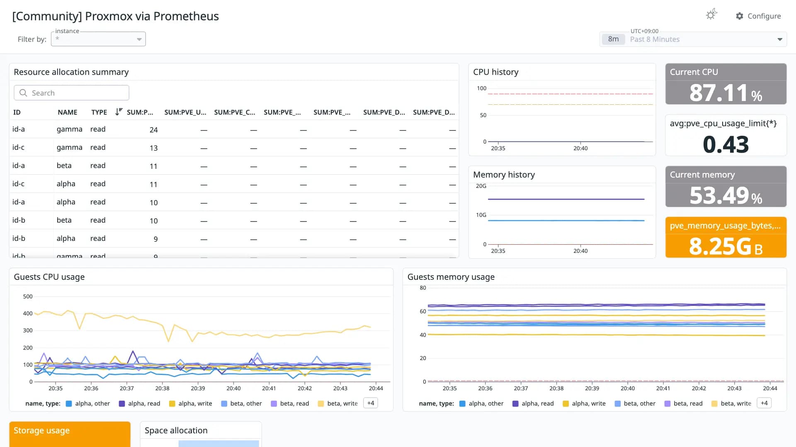Toggle beta, other series in Guests memory legend
796x447 pixels.
point(635,404)
